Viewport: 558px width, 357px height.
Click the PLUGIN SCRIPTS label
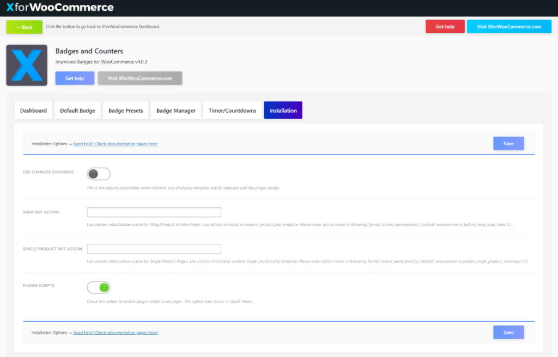pos(39,286)
